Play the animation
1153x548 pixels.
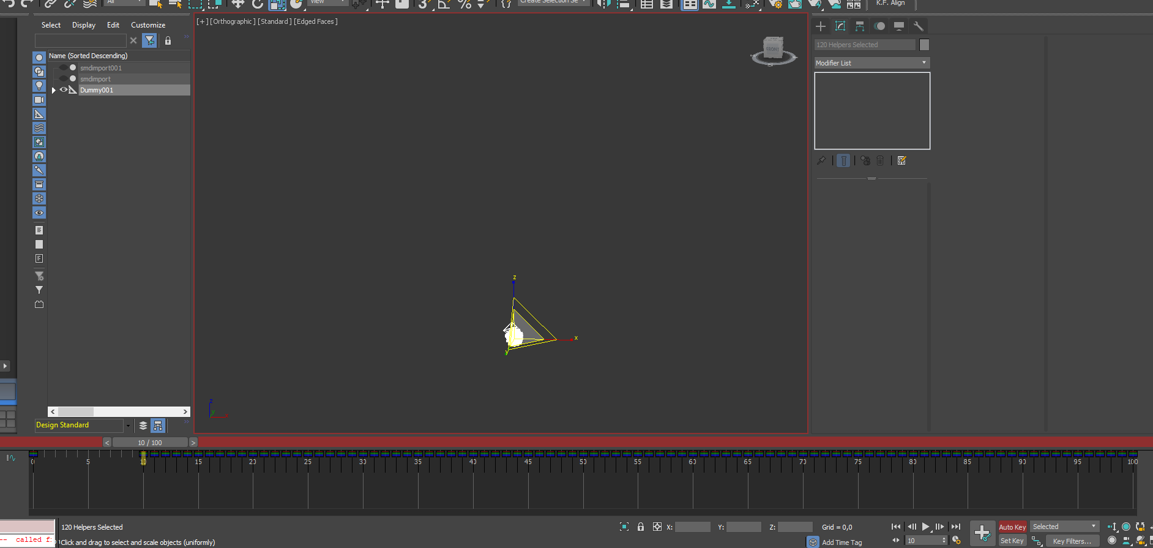point(926,527)
